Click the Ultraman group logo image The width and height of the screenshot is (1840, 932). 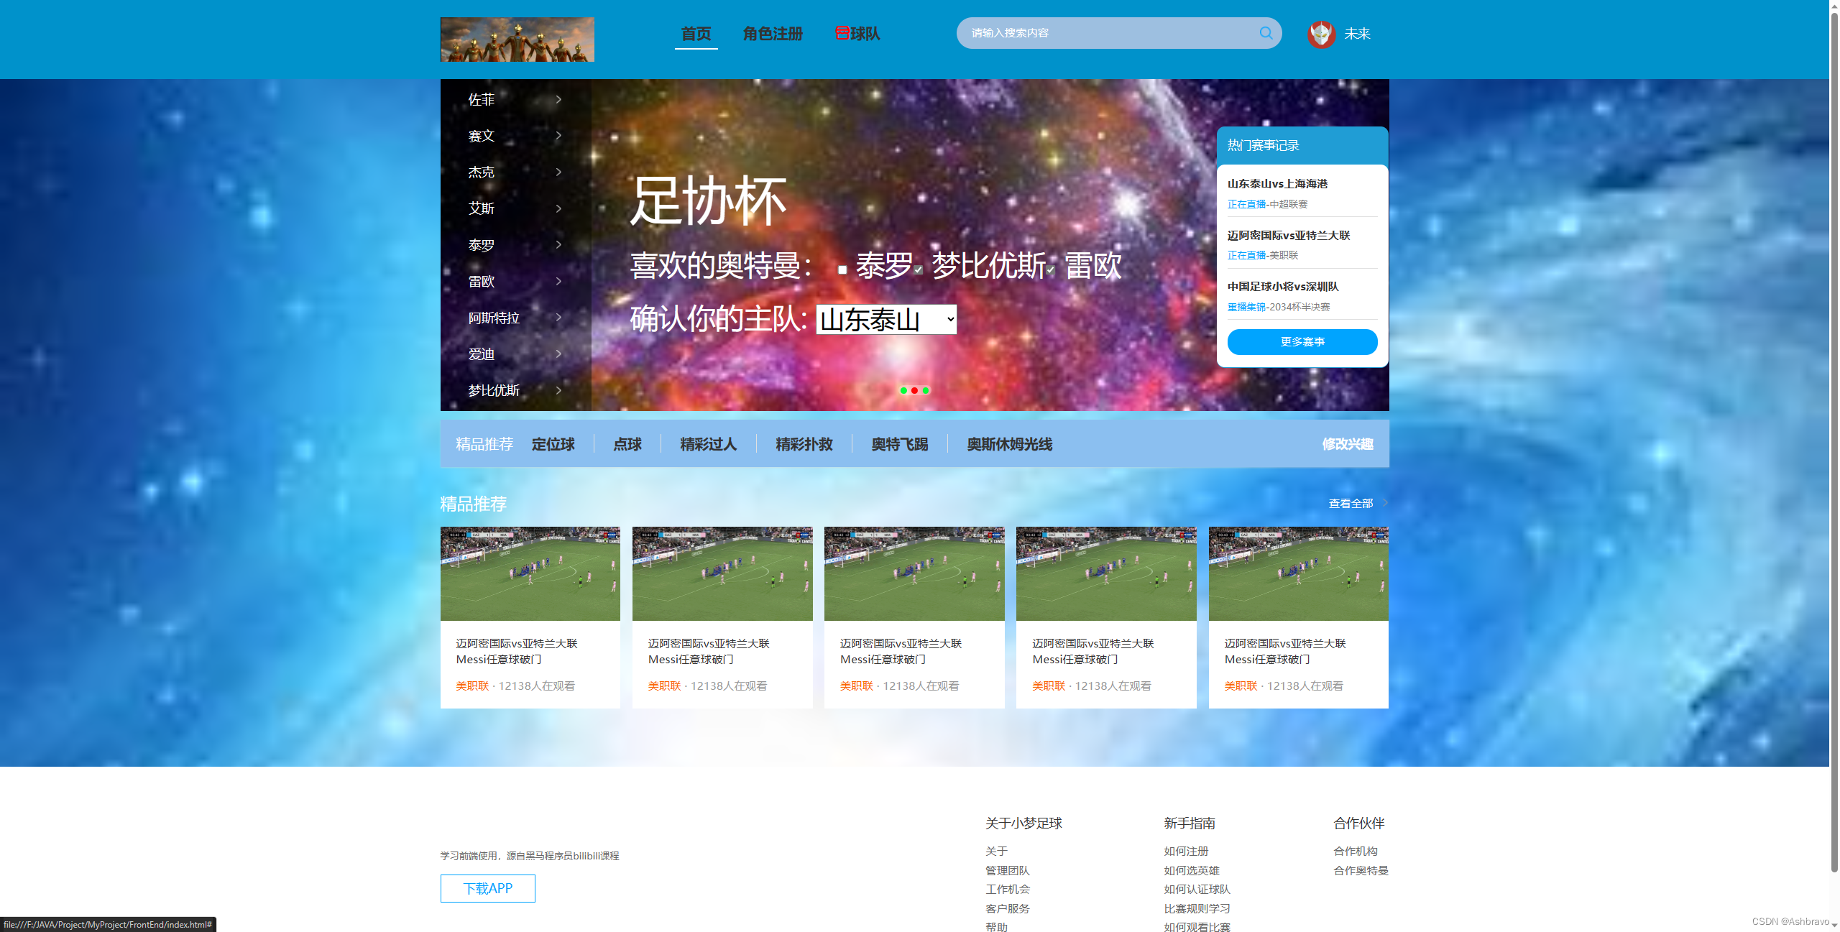point(517,40)
